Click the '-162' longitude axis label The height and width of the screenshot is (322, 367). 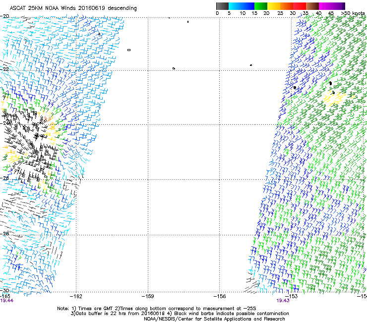point(76,297)
